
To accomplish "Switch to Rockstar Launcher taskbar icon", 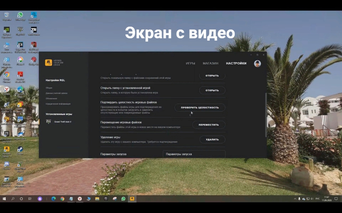I will coord(132,199).
